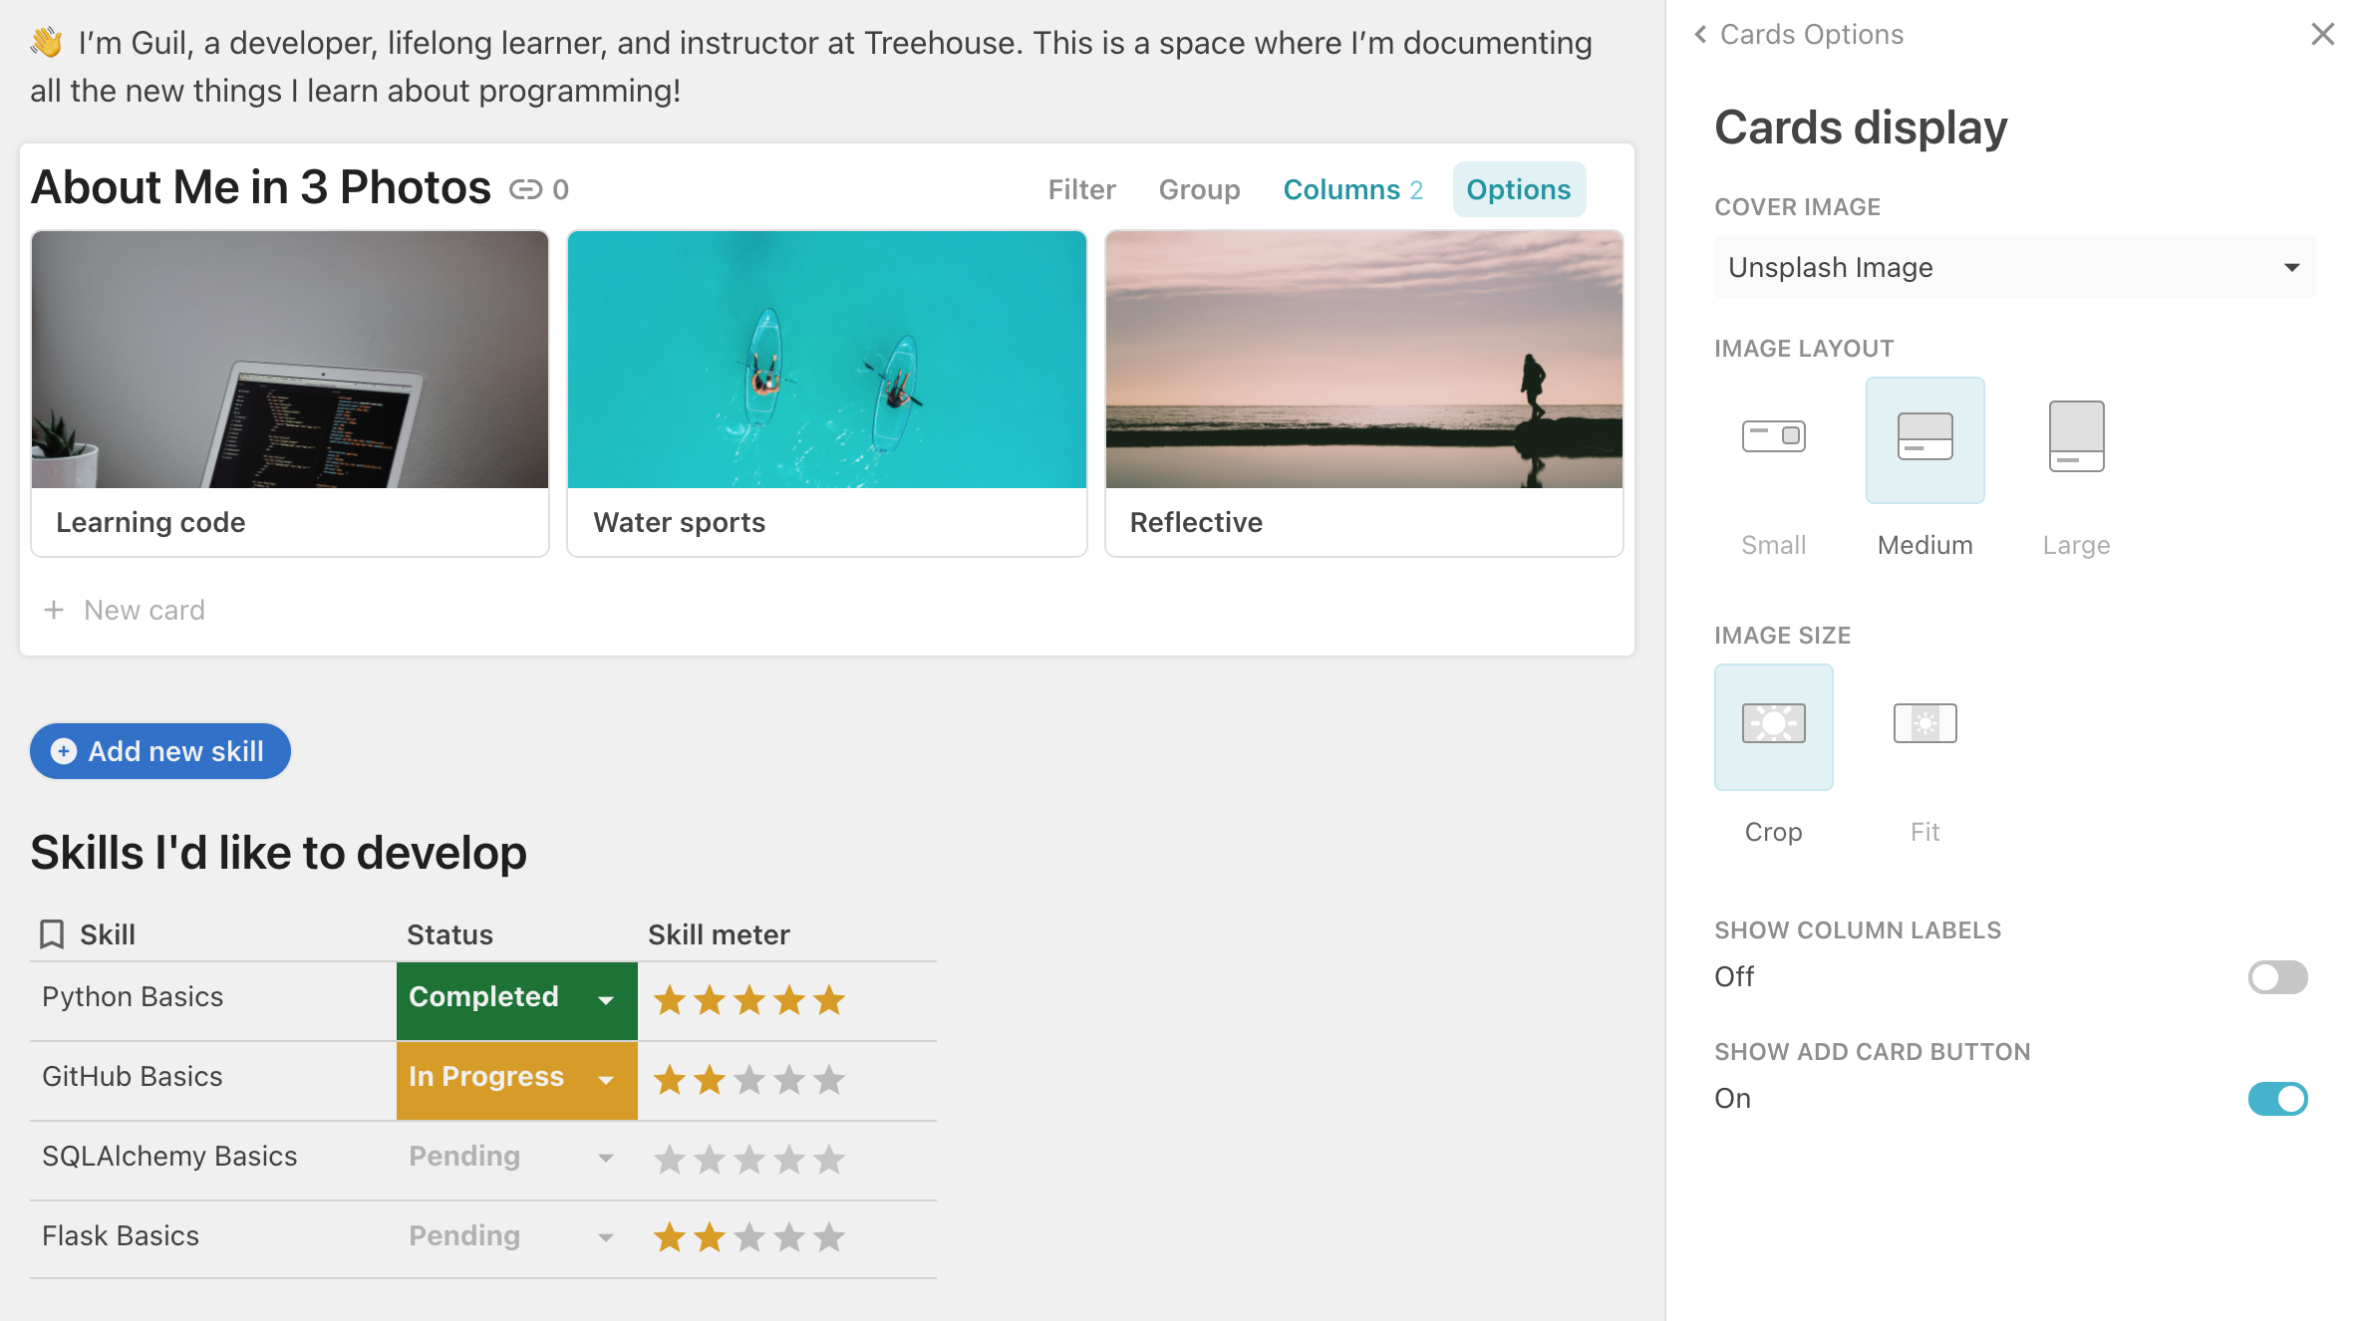2362x1321 pixels.
Task: Toggle Show Add Card Button on
Action: click(2277, 1099)
